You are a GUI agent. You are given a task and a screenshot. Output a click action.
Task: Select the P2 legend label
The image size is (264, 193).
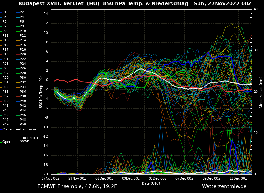(x=22, y=12)
